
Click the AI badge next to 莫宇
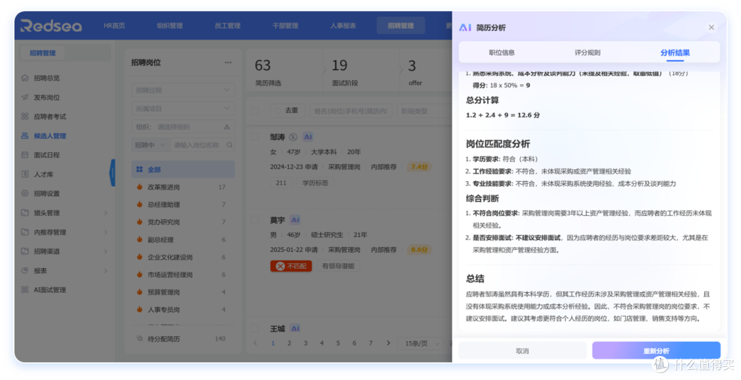click(x=295, y=219)
